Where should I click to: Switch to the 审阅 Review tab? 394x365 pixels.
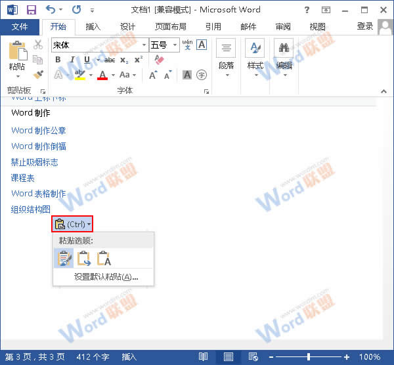click(x=283, y=27)
